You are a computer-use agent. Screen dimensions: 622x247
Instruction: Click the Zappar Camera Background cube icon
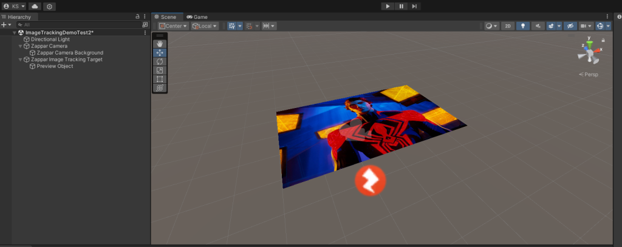pyautogui.click(x=33, y=53)
